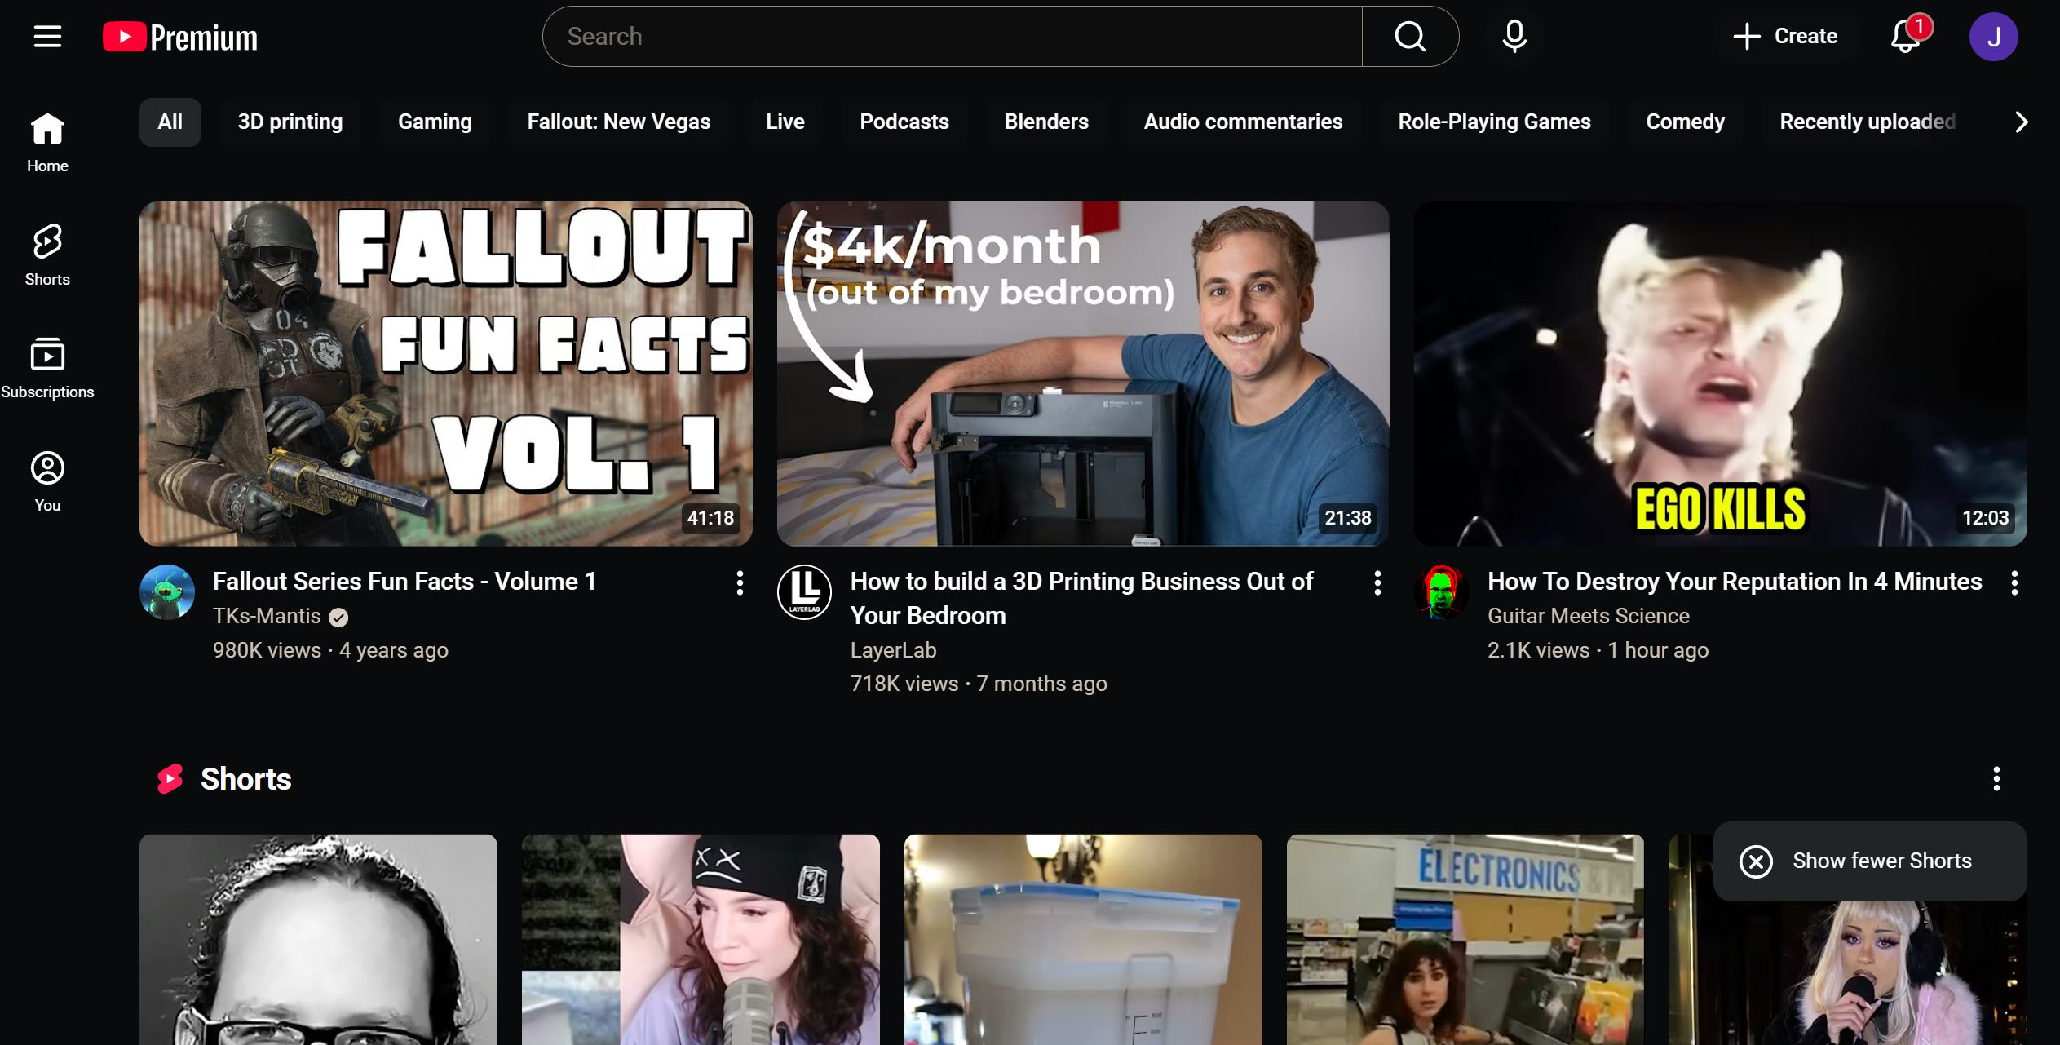Screen dimensions: 2060x1045
Task: Open options menu for 3D Printing Business video
Action: [x=1377, y=582]
